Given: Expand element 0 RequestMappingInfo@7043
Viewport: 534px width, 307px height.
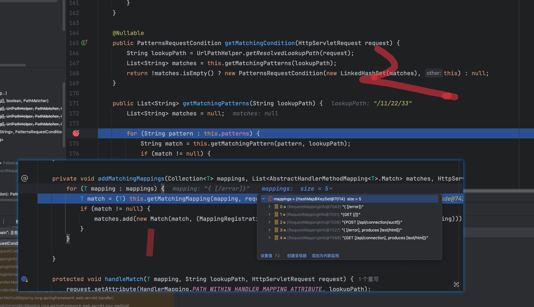Looking at the screenshot, I should coord(269,207).
